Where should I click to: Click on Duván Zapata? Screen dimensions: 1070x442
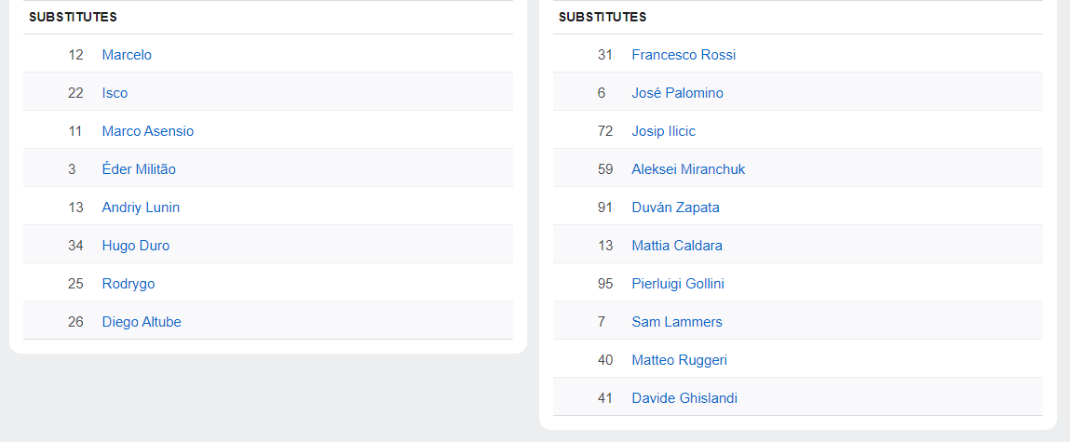pos(675,208)
